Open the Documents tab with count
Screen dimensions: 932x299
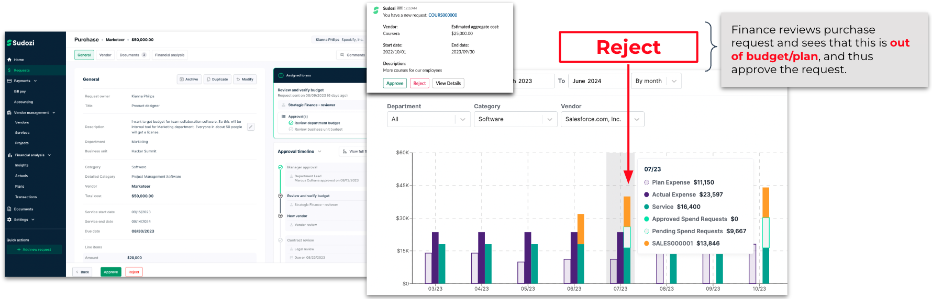coord(133,55)
